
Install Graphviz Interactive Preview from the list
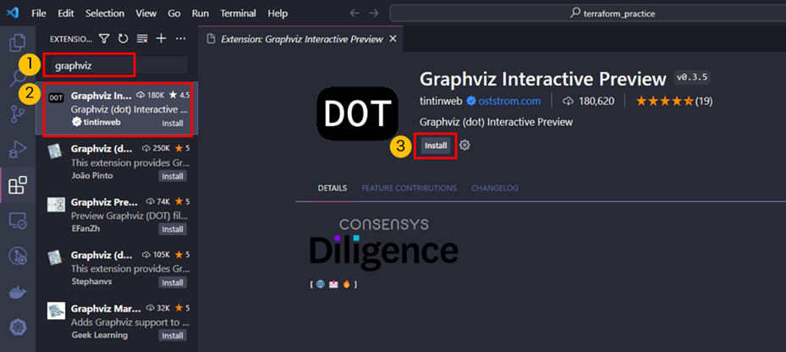pyautogui.click(x=173, y=124)
